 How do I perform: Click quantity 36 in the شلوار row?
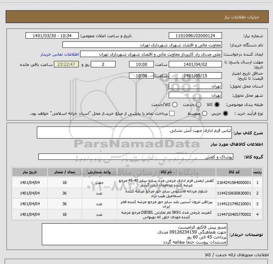coord(65,193)
